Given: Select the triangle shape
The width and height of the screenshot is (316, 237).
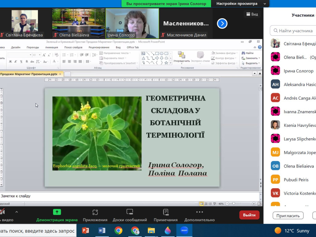Looking at the screenshot, I should (143, 58).
